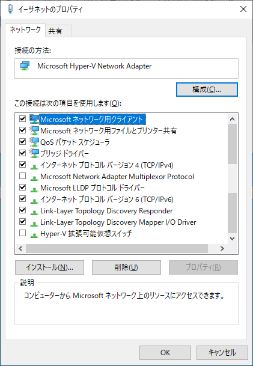Select Microsoft ネットワーク用クライアント row text

click(x=91, y=119)
